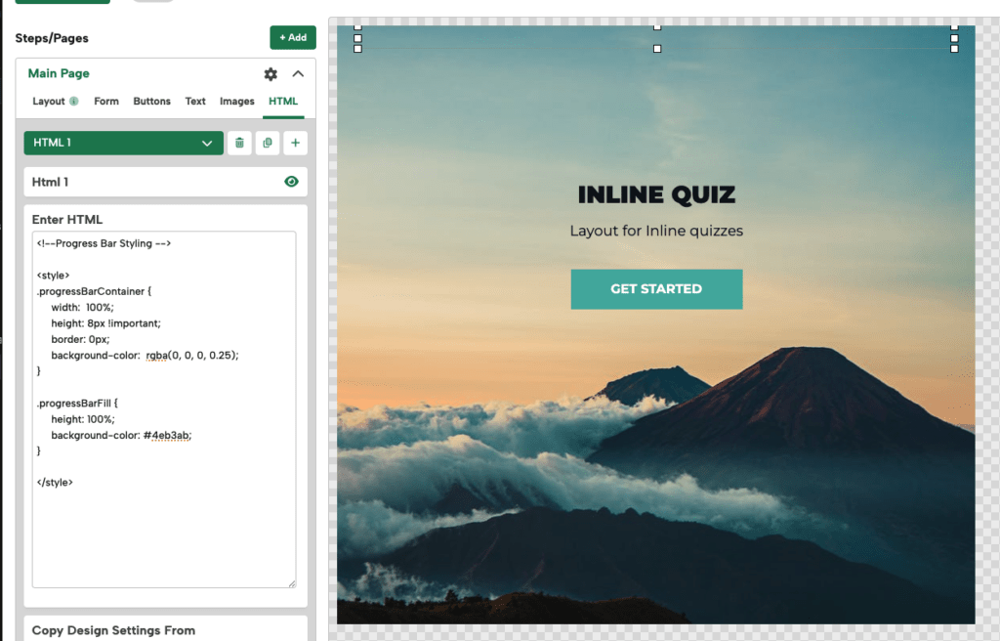Click the + Add button for Steps/Pages
The height and width of the screenshot is (641, 1000).
click(292, 37)
